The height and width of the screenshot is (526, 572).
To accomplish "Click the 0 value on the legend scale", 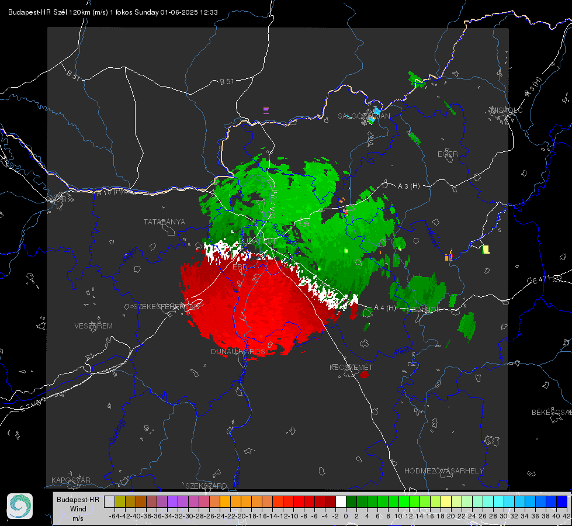I will 346,516.
